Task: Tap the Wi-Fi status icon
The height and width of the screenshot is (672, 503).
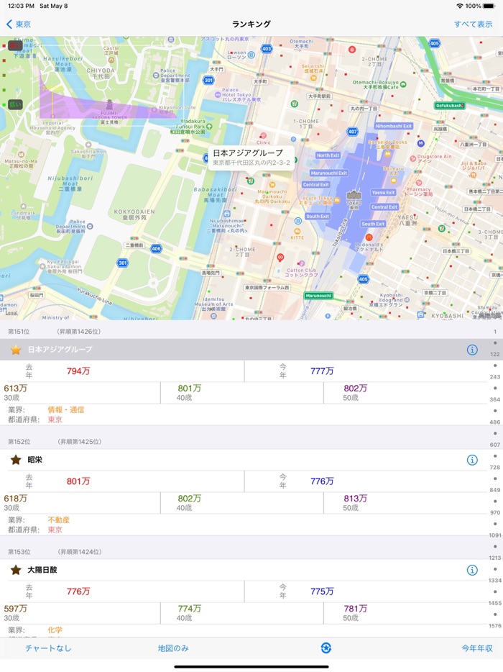Action: pos(460,6)
